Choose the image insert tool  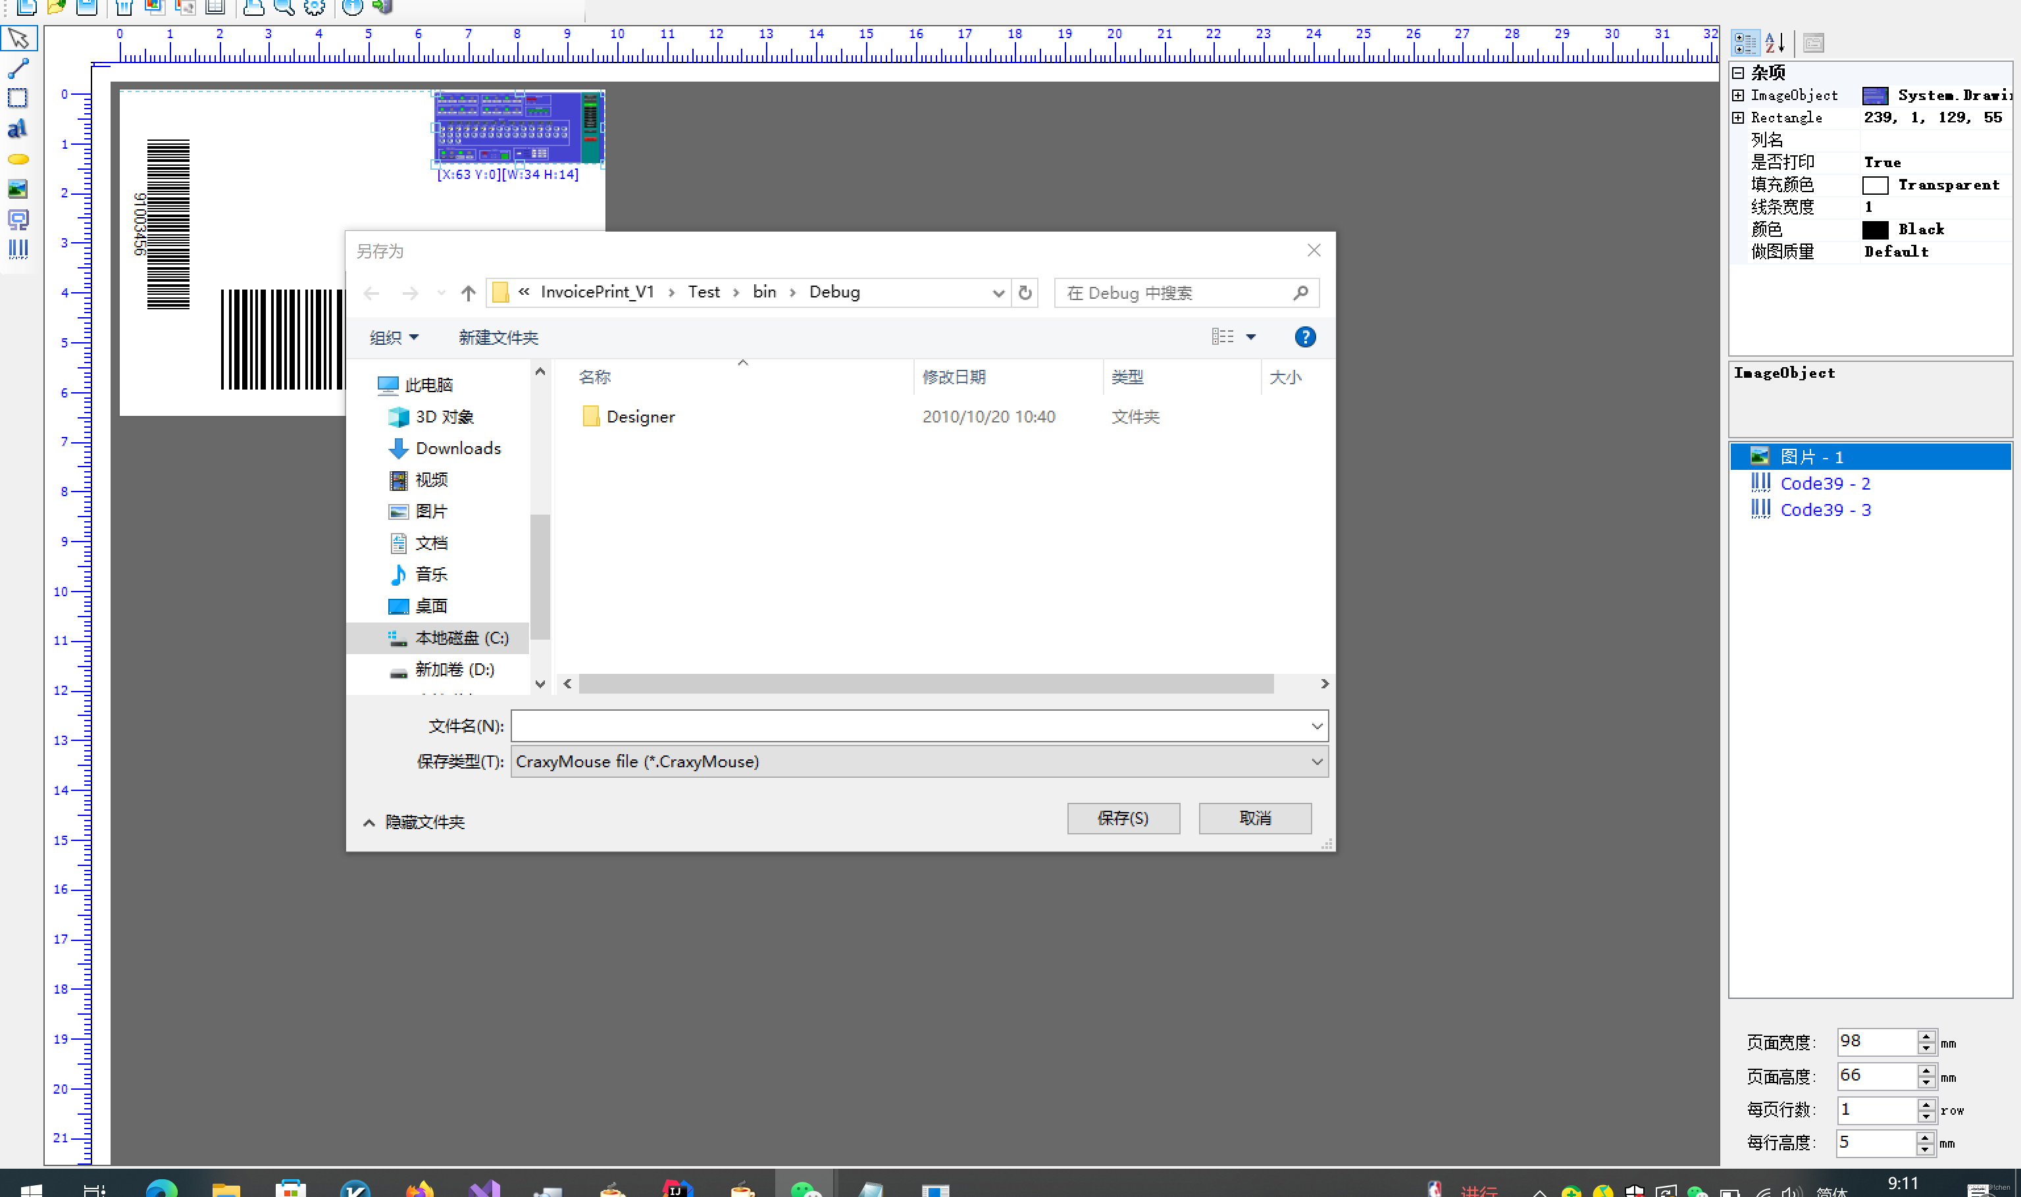pyautogui.click(x=18, y=190)
